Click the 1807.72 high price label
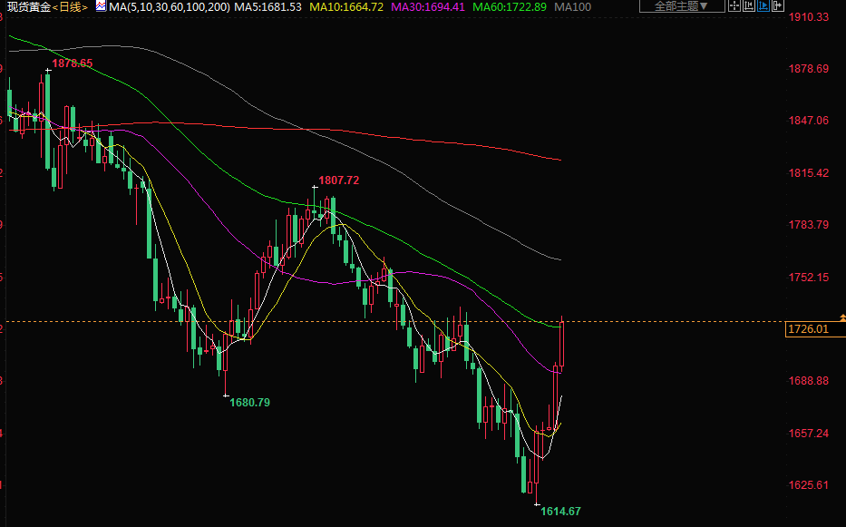 tap(338, 181)
